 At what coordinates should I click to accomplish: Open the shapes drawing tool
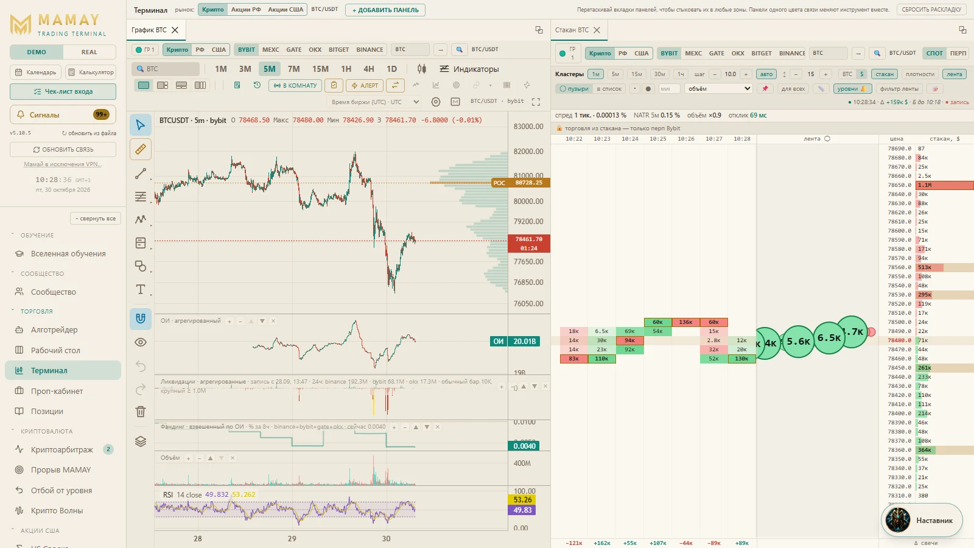pyautogui.click(x=141, y=266)
